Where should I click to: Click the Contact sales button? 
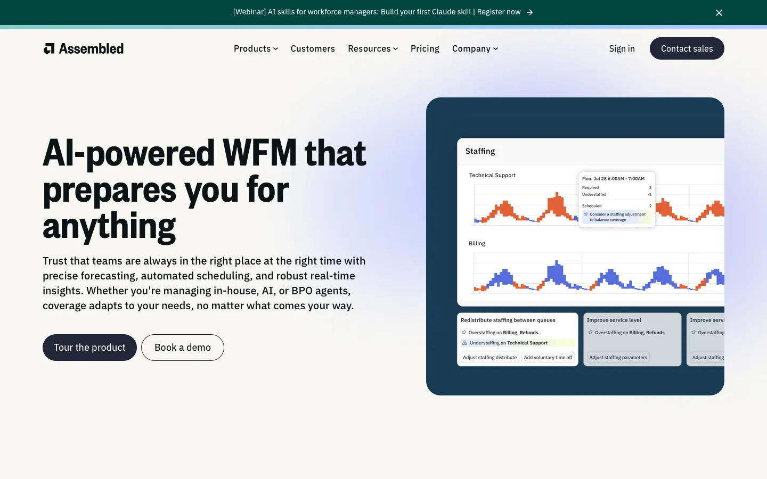[x=687, y=48]
